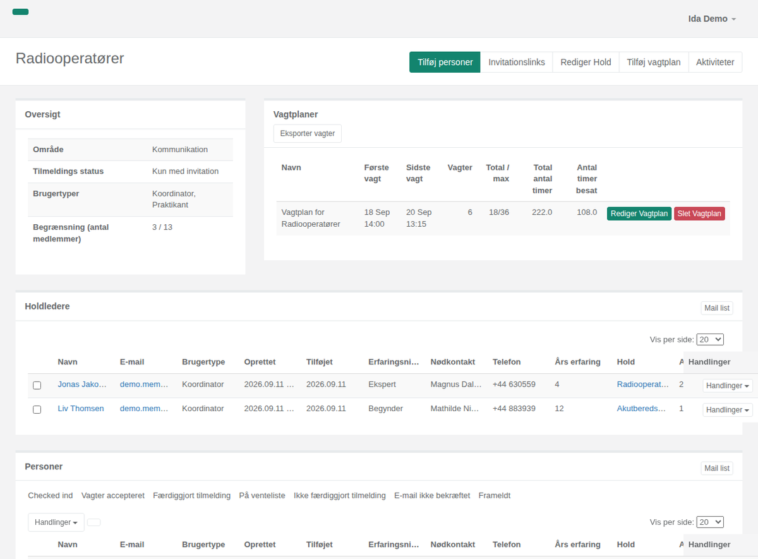Click the small blank button beside Personer Handlinger
This screenshot has height=559, width=758.
93,522
